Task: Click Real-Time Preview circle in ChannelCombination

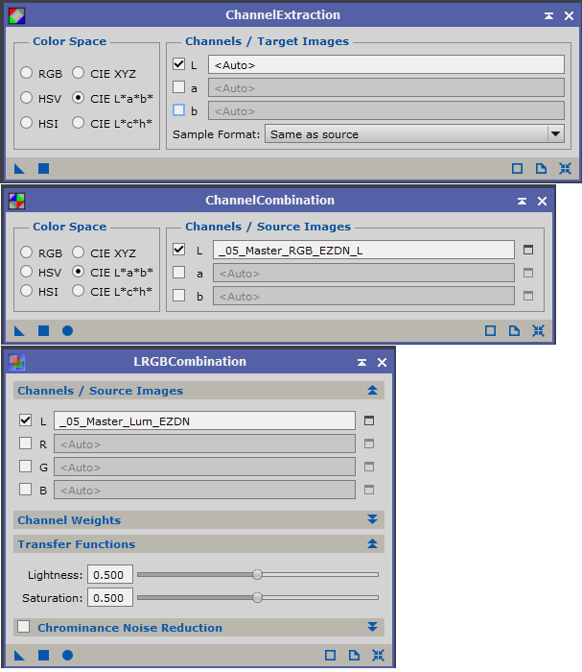Action: point(68,330)
